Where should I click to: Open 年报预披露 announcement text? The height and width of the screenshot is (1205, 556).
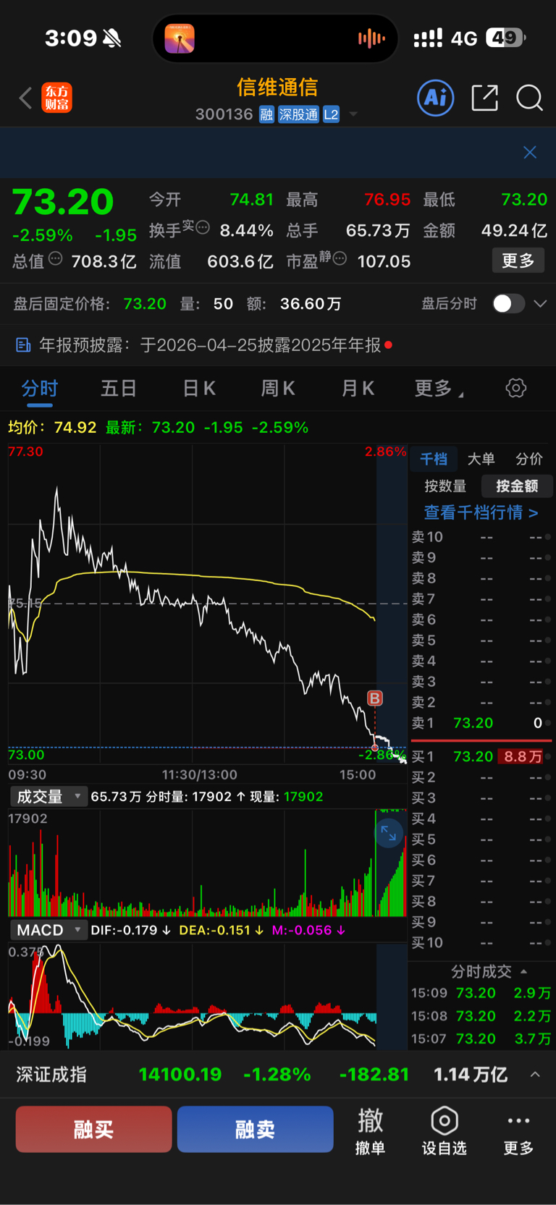coord(210,345)
